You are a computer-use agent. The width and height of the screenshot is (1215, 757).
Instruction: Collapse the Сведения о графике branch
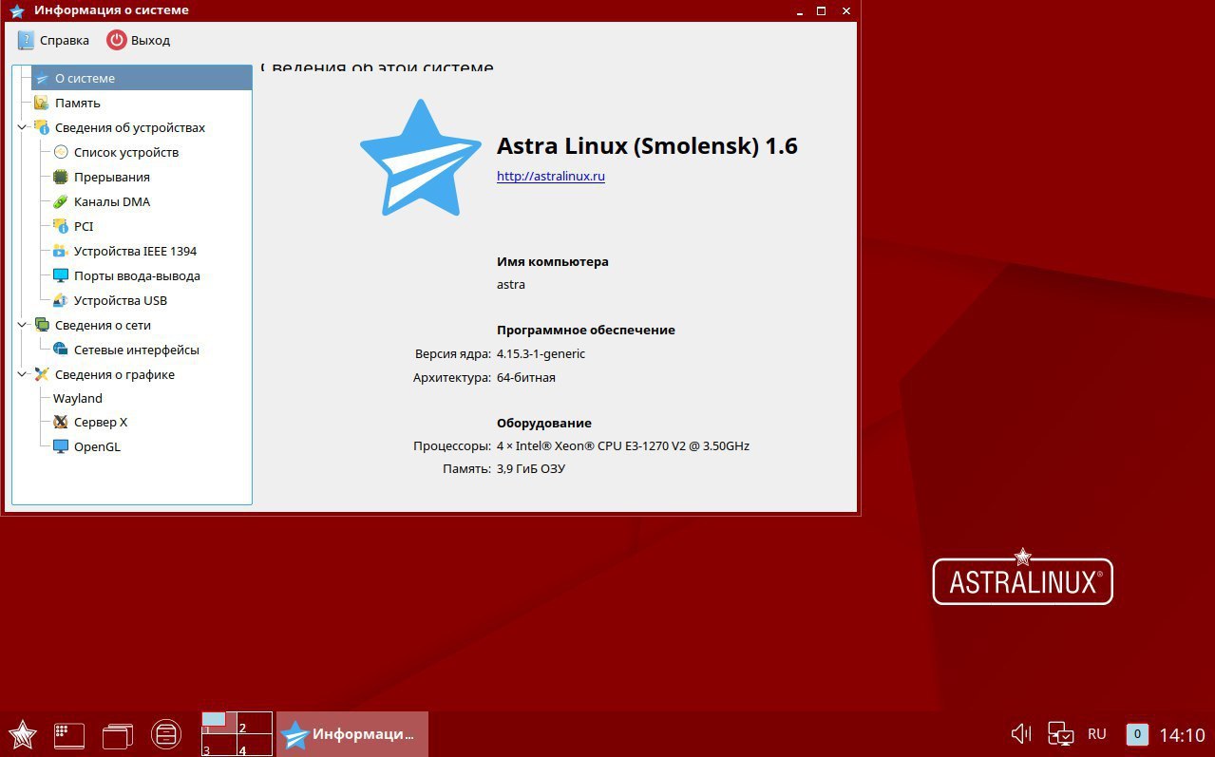22,375
